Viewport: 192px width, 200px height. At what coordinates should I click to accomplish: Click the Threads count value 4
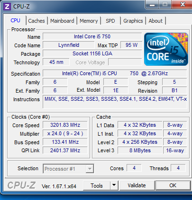178,168
